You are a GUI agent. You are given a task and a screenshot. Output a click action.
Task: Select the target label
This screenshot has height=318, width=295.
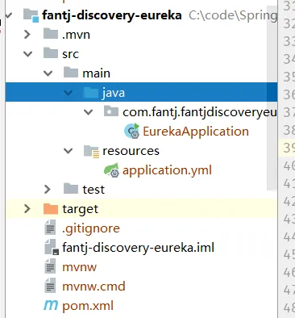[81, 209]
